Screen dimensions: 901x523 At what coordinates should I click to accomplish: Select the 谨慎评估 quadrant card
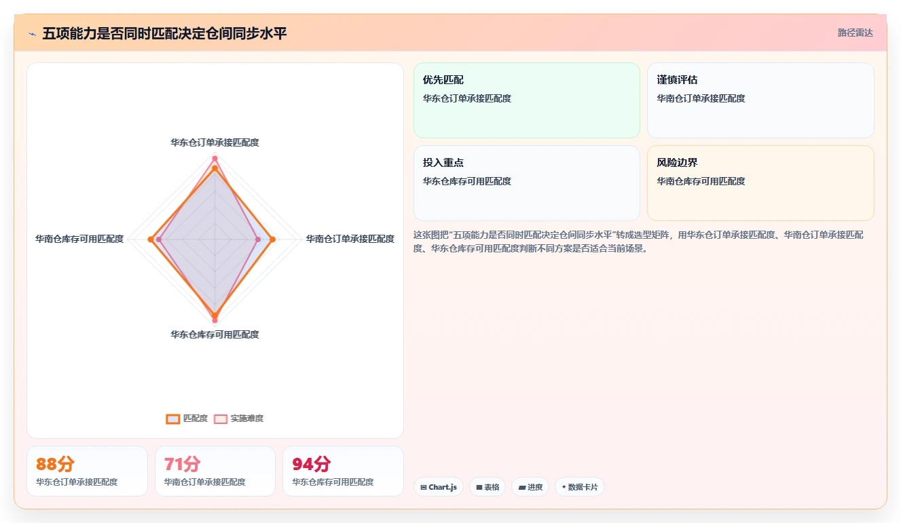coord(760,100)
